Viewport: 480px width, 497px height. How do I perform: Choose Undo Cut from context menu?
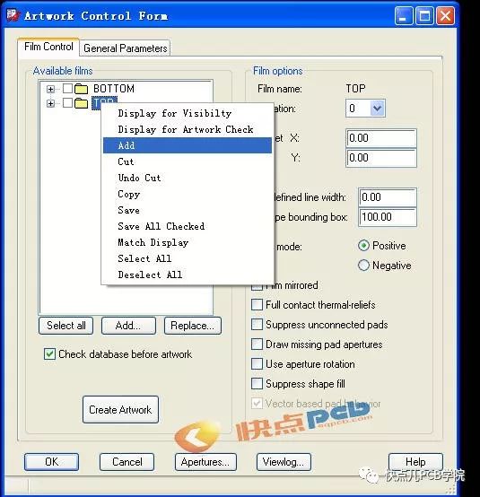tap(188, 178)
